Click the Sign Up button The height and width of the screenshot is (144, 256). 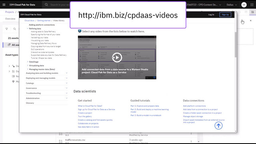(225, 15)
